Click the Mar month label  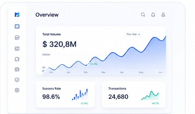click(103, 72)
